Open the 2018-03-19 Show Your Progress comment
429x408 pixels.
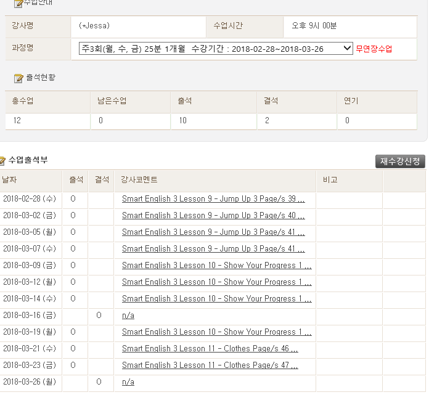tap(216, 332)
